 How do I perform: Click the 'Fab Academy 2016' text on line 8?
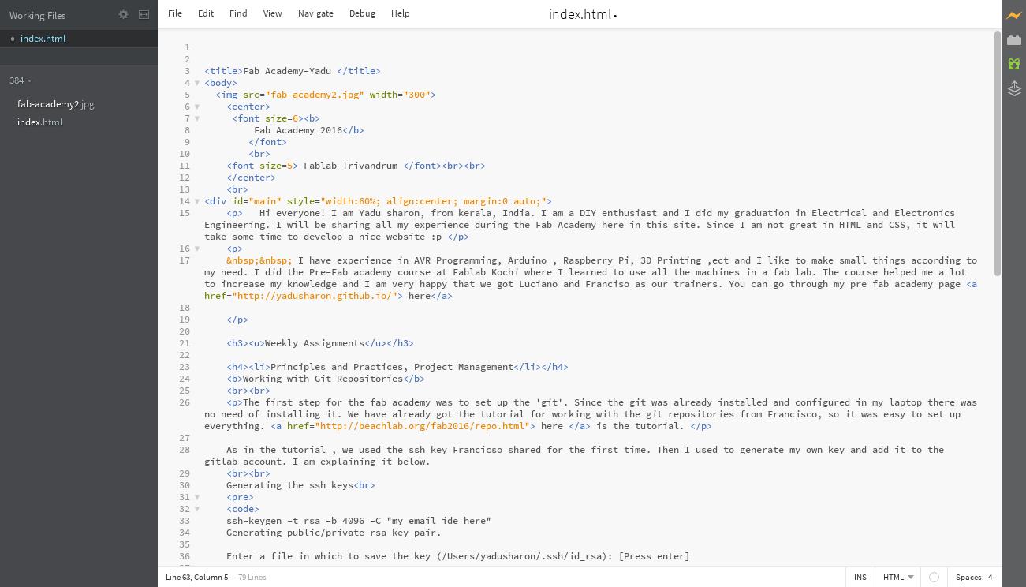pos(298,130)
